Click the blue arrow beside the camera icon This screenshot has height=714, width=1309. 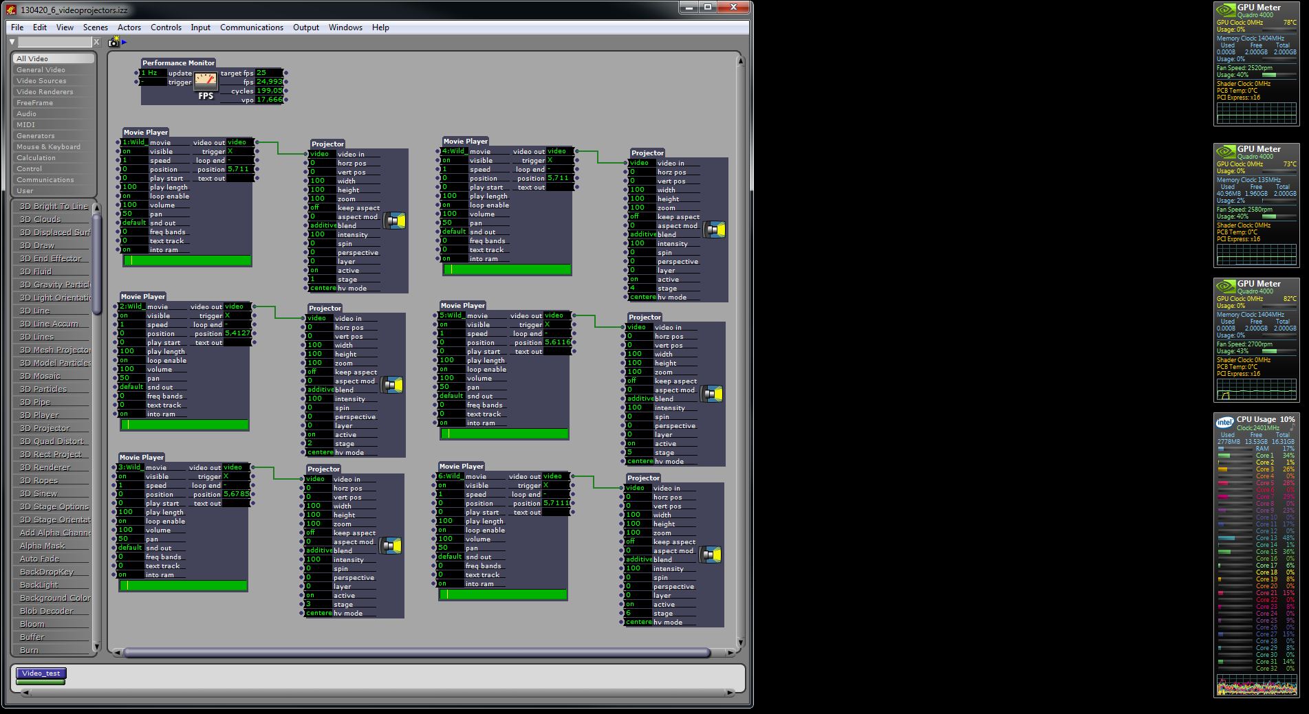pos(125,42)
